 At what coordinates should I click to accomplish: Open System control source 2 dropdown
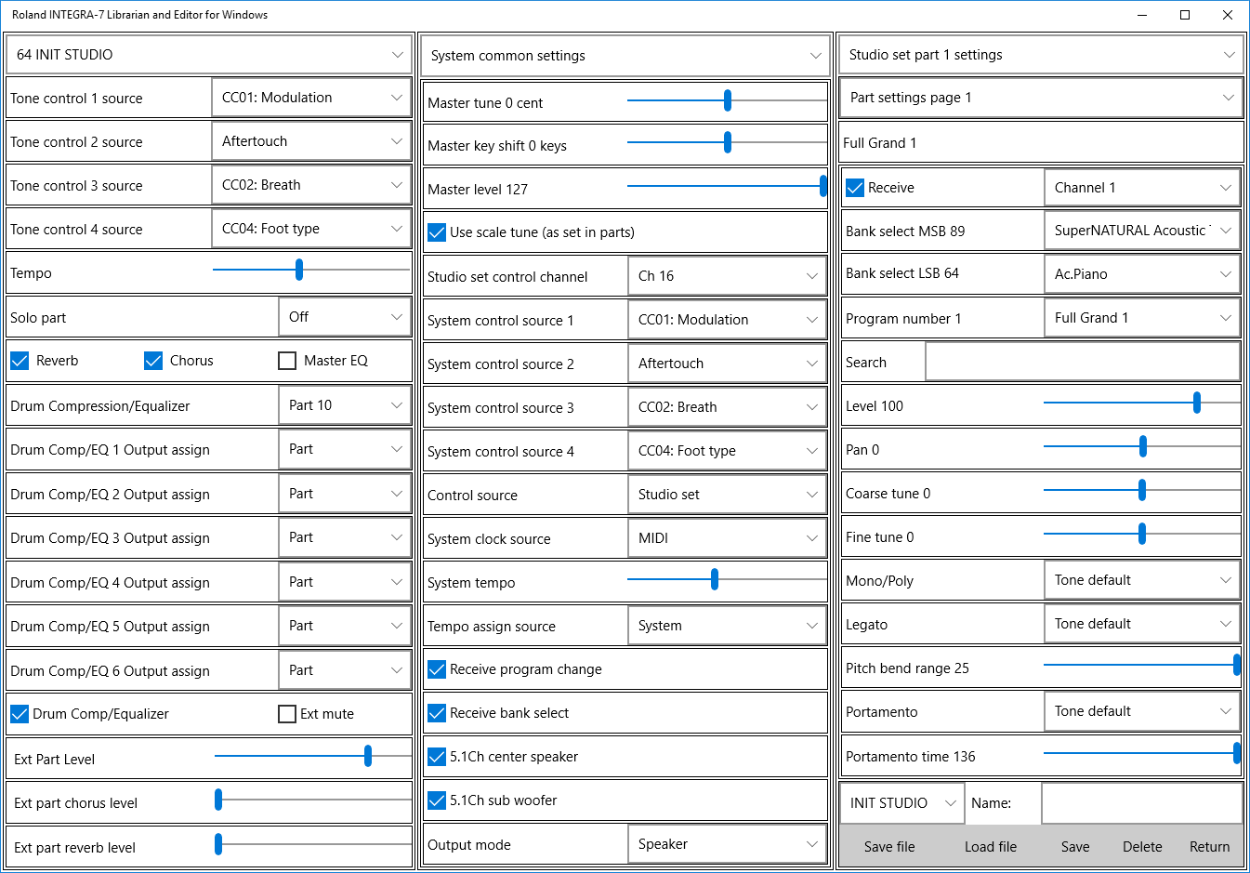click(x=727, y=364)
